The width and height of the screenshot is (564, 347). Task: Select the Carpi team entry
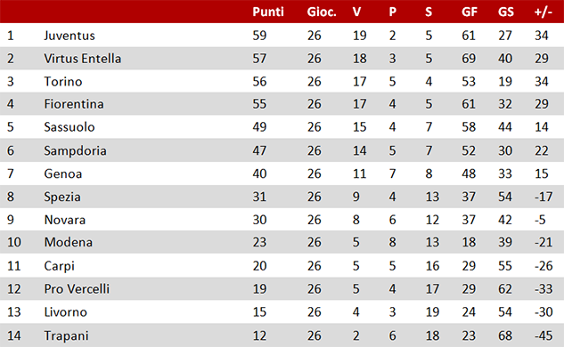(59, 266)
